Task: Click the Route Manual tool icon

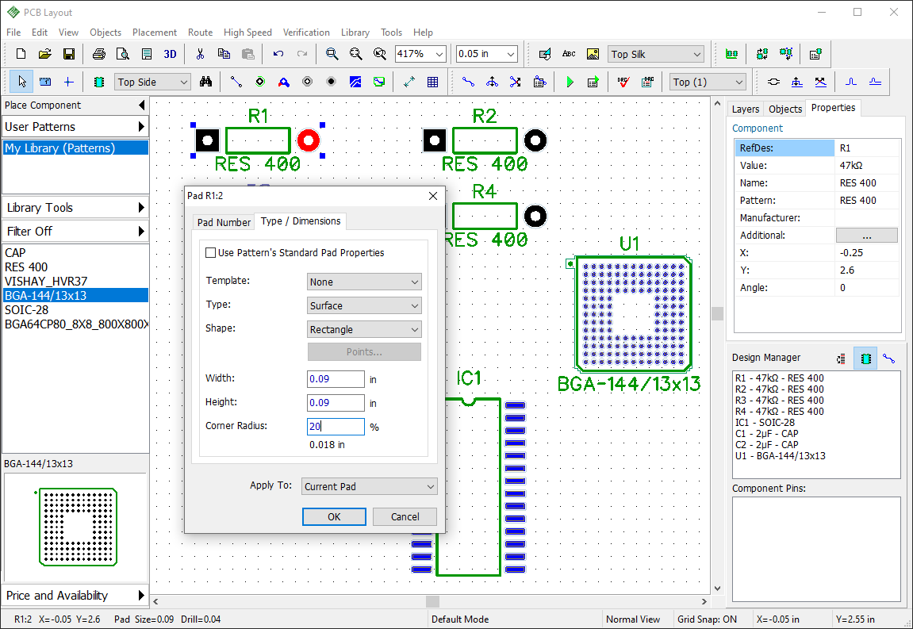Action: (x=468, y=82)
